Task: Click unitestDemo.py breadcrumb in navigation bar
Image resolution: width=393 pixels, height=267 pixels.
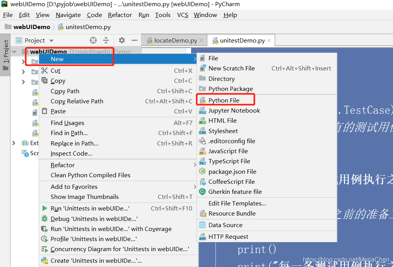Action: [x=84, y=27]
